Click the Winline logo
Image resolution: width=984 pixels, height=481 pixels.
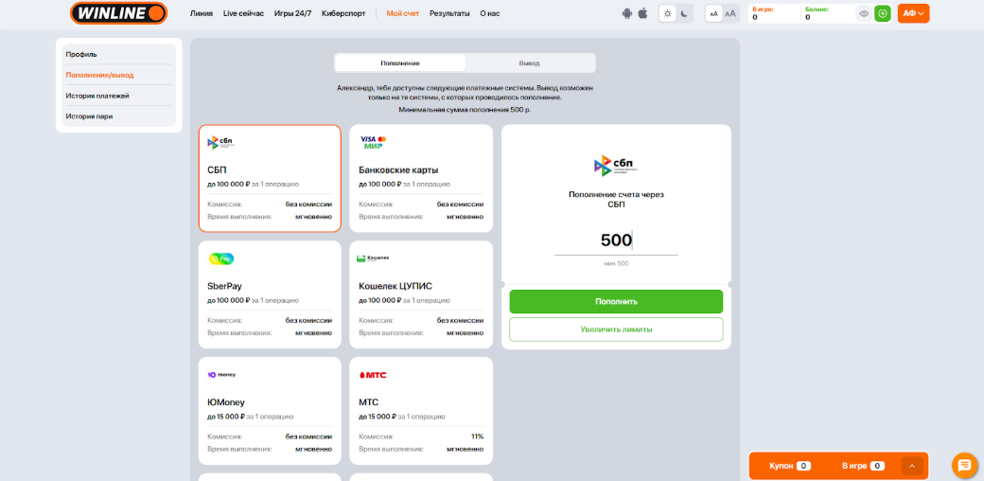[118, 13]
